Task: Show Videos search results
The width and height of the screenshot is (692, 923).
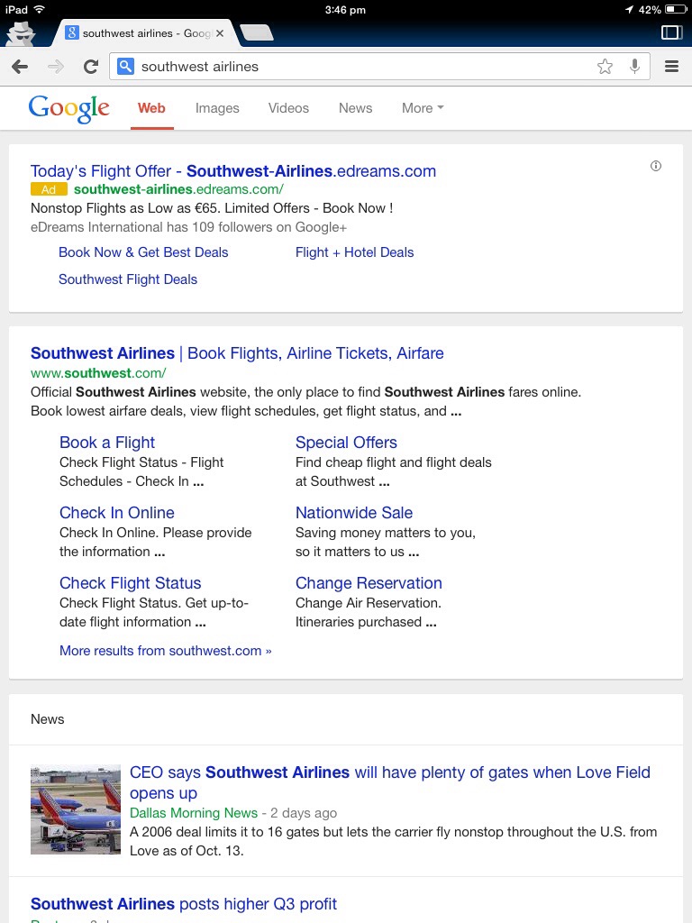Action: coord(288,108)
